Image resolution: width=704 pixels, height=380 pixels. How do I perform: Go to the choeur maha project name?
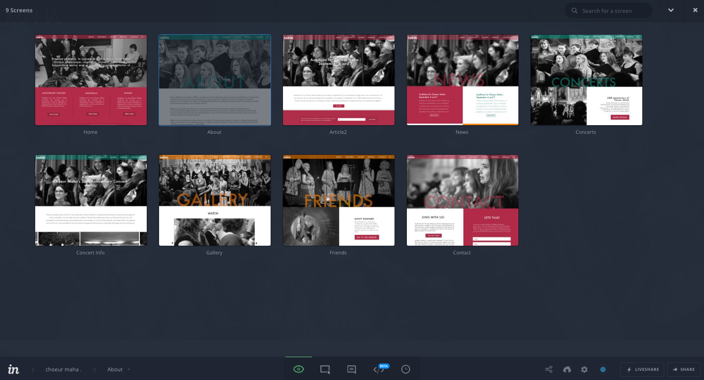point(63,369)
